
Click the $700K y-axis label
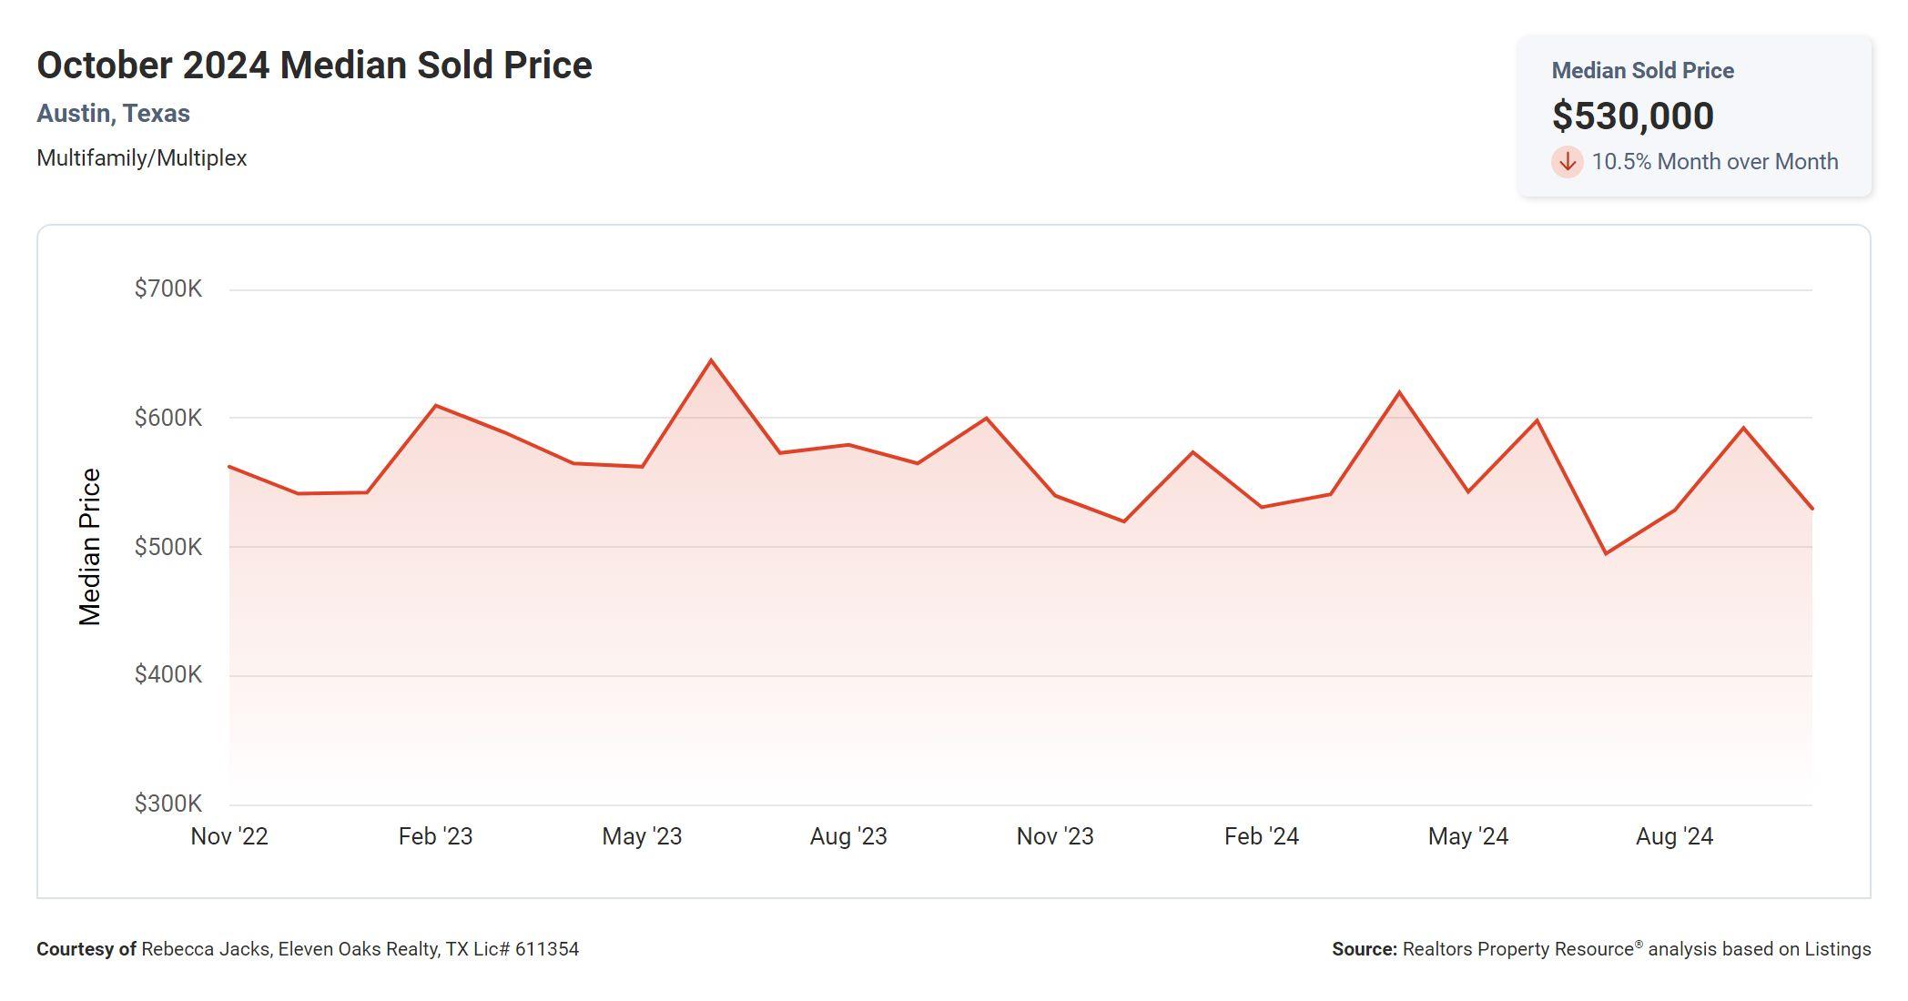click(167, 289)
